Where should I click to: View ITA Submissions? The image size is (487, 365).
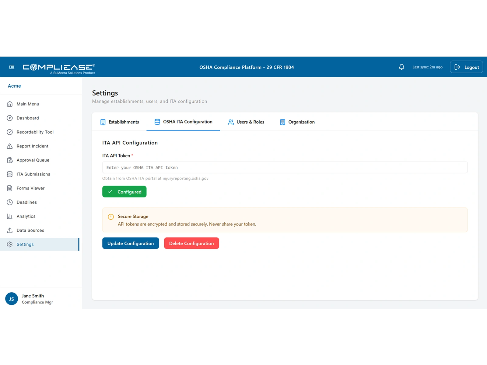point(33,174)
